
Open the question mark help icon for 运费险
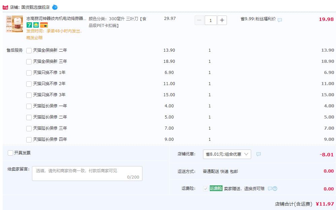(x=275, y=188)
